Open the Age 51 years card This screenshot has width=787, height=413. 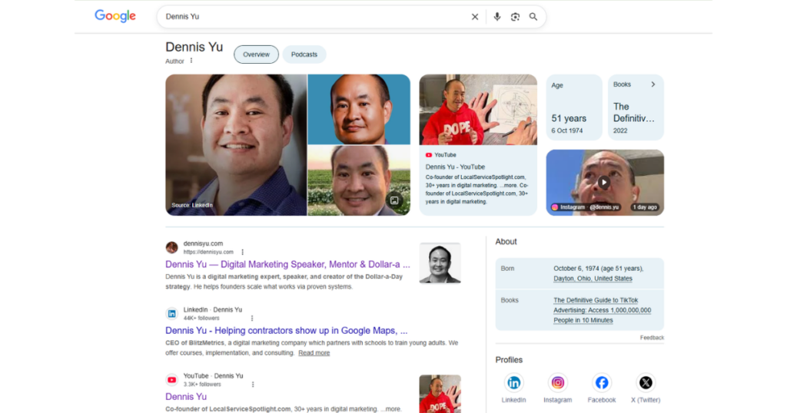point(573,107)
